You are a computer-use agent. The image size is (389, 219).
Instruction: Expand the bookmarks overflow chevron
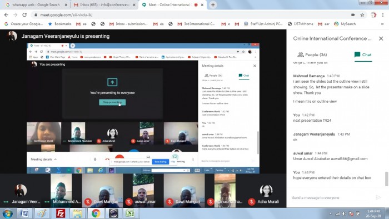(382, 24)
